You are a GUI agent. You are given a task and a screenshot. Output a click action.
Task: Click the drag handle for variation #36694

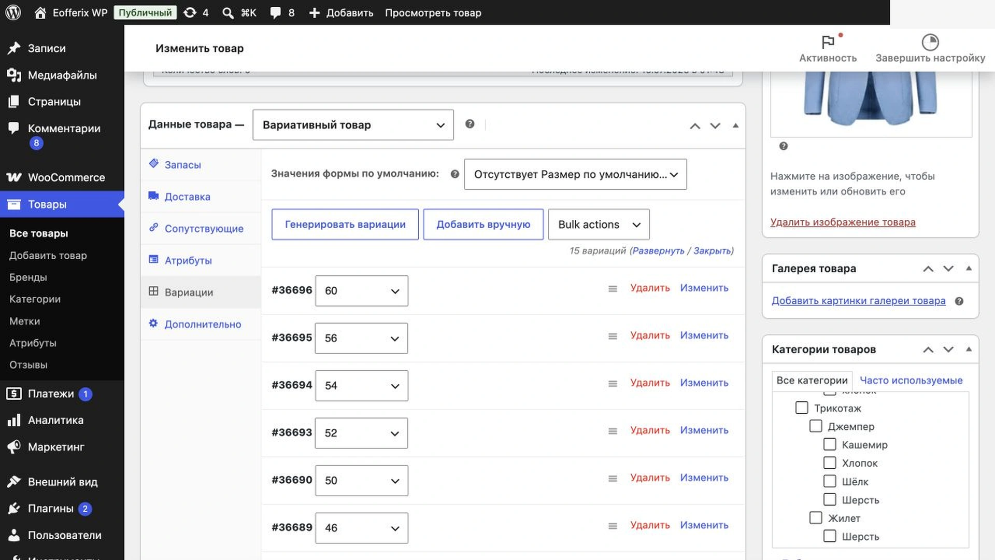coord(613,384)
